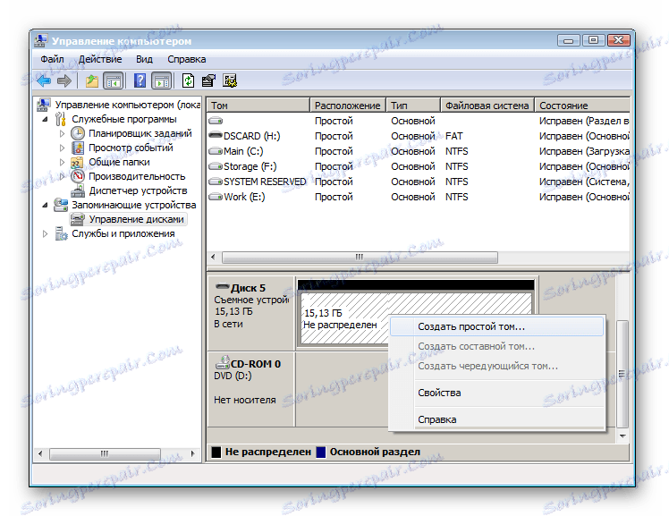
Task: Sort by the Состояние column header
Action: (582, 106)
